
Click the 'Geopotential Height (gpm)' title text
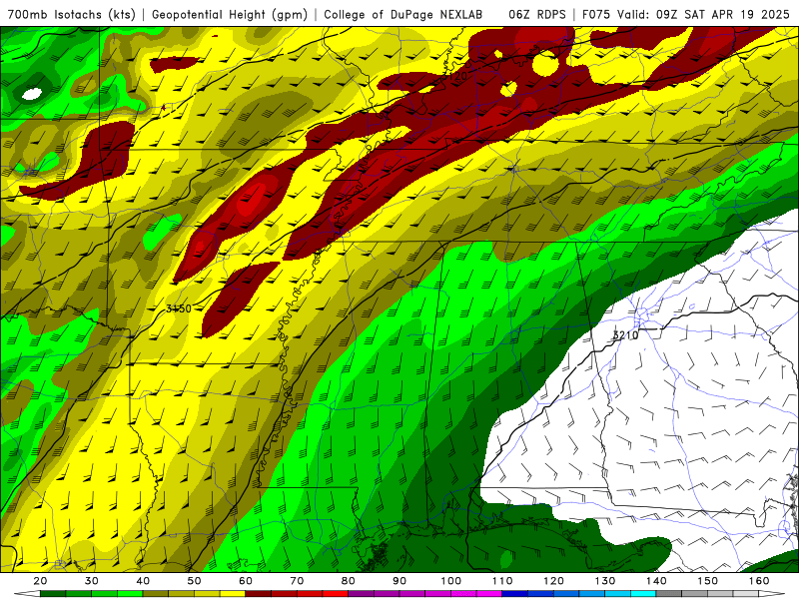(x=230, y=15)
